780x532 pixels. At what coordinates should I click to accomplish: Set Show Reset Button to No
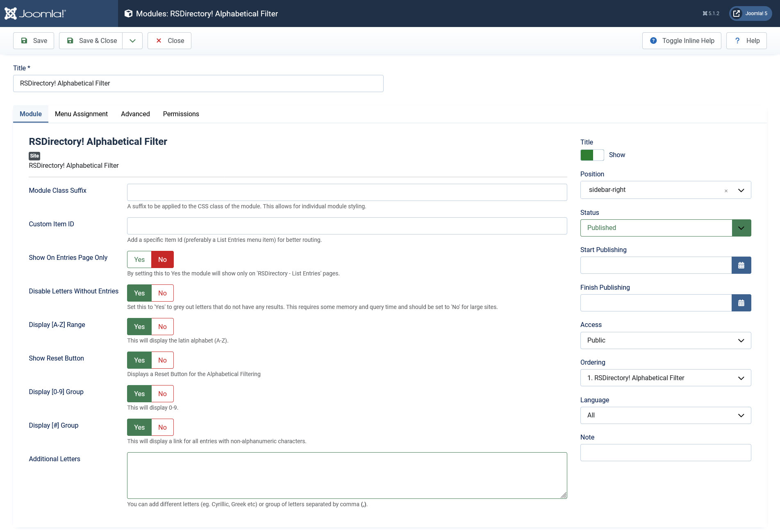162,360
